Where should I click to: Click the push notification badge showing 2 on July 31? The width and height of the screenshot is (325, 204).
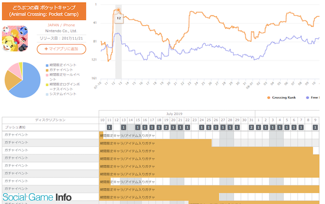pyautogui.click(x=251, y=127)
